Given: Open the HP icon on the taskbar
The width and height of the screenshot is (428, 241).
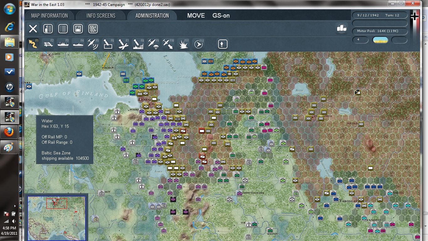Looking at the screenshot, I should tap(10, 87).
